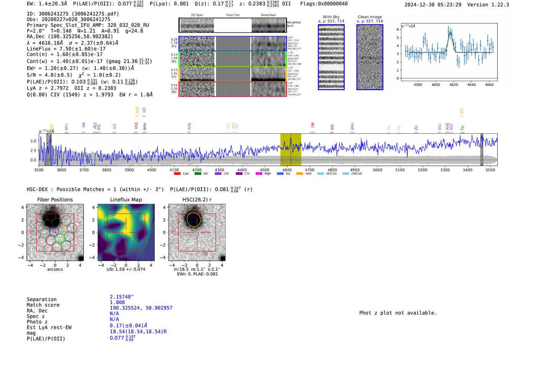The image size is (536, 365).
Task: Select the green dashed fiber circle
Action: pyautogui.click(x=60, y=239)
